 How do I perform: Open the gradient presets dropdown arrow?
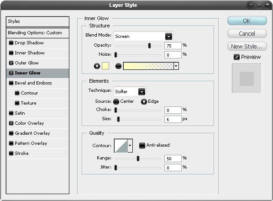176,66
